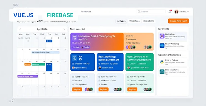Click the React atom logo icon

162,46
